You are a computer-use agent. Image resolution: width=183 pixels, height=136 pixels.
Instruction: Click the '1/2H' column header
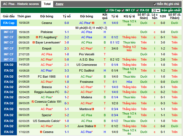[x=163, y=16]
